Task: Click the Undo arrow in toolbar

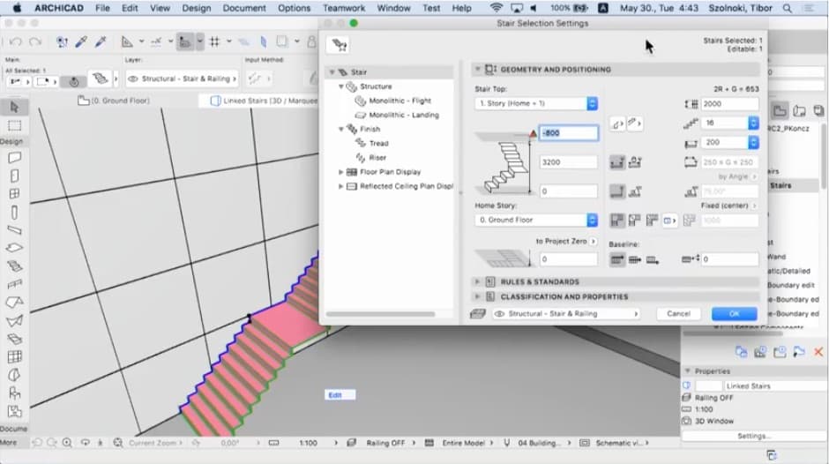Action: click(15, 41)
